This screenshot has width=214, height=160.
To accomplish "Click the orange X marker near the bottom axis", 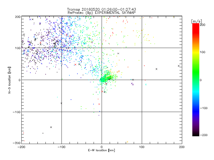I will tap(128, 142).
